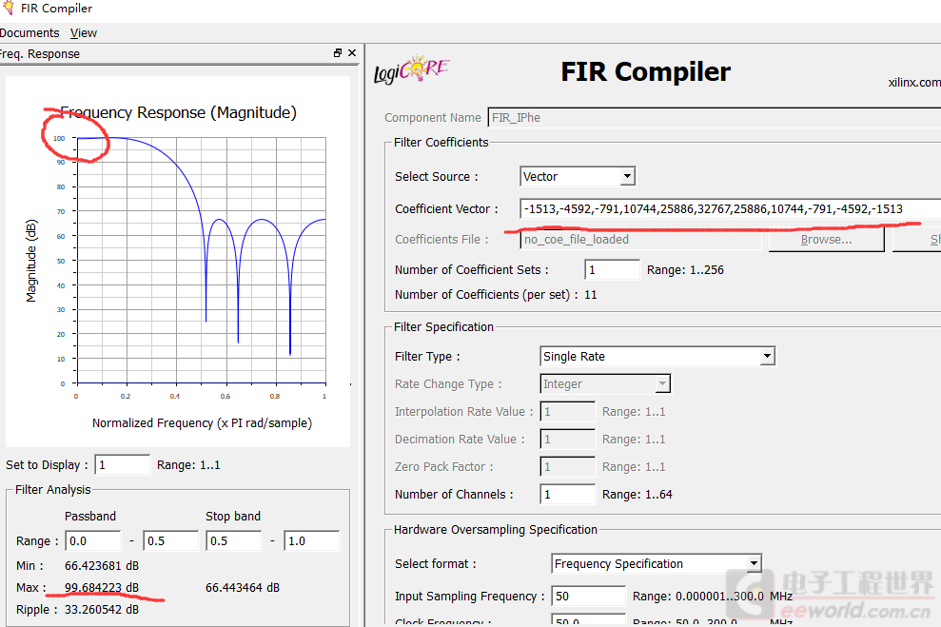Open the Documents menu
941x627 pixels.
pyautogui.click(x=29, y=33)
